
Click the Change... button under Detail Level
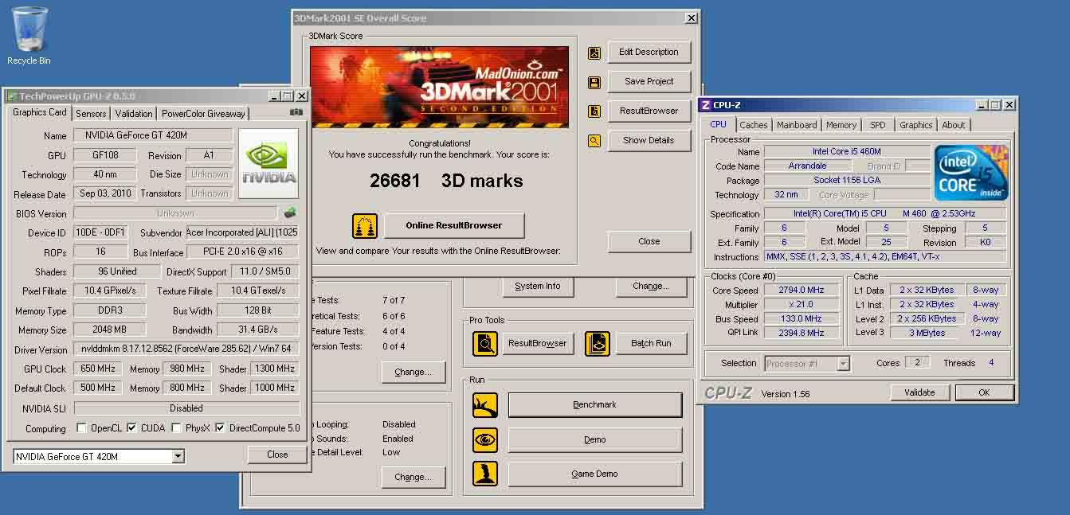[x=413, y=477]
